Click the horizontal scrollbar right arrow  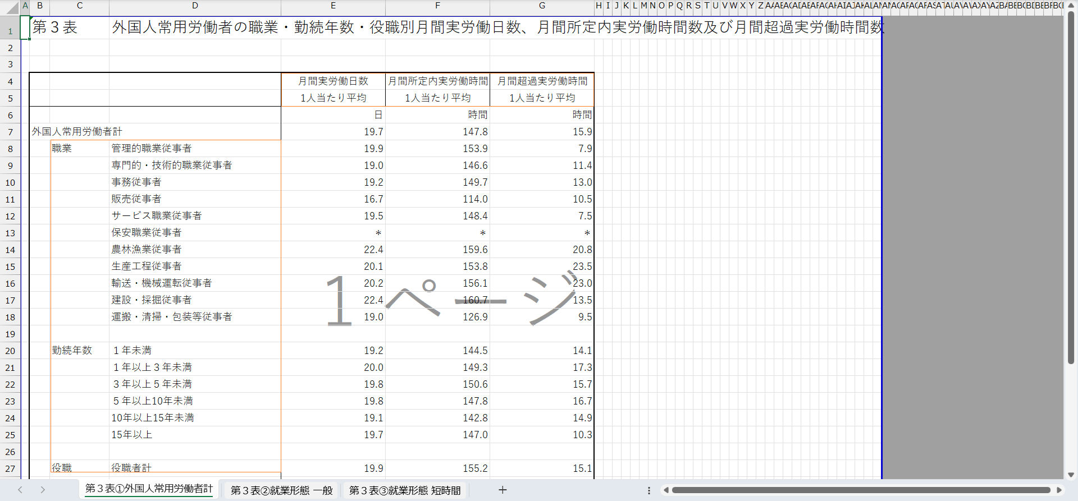tap(1059, 490)
